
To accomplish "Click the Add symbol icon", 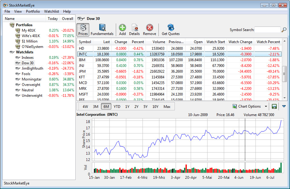I will [x=122, y=28].
